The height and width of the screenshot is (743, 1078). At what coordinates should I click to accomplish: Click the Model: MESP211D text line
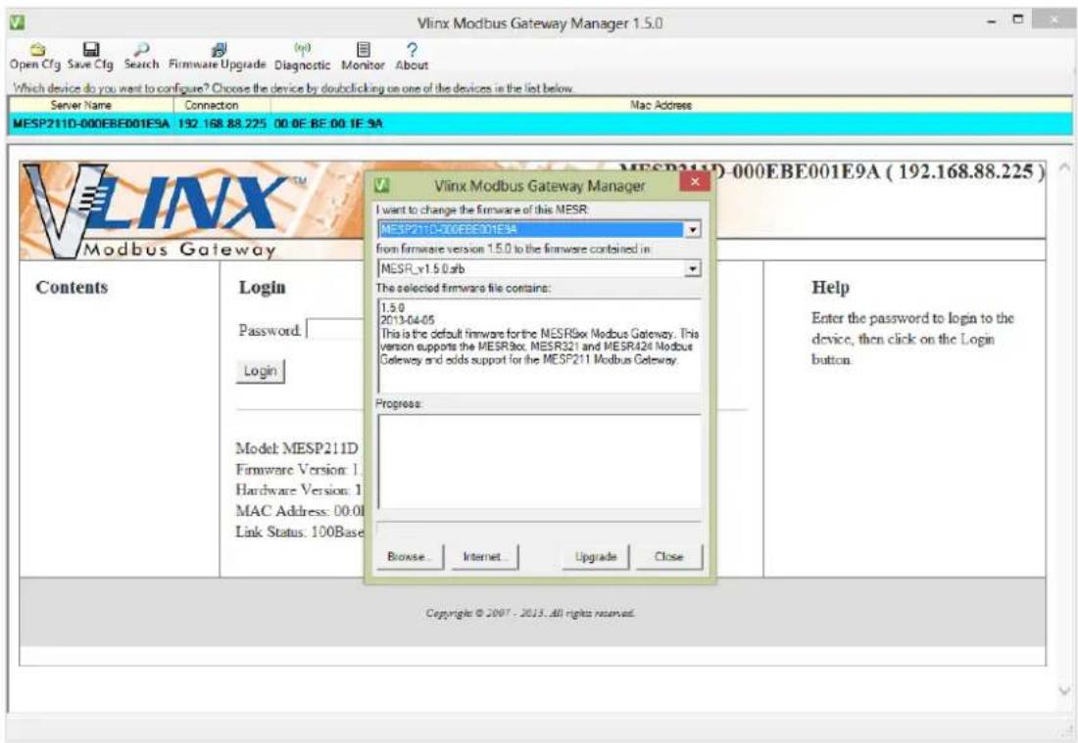pos(297,448)
